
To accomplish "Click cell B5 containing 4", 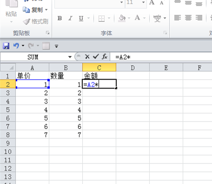I will pyautogui.click(x=66, y=109).
